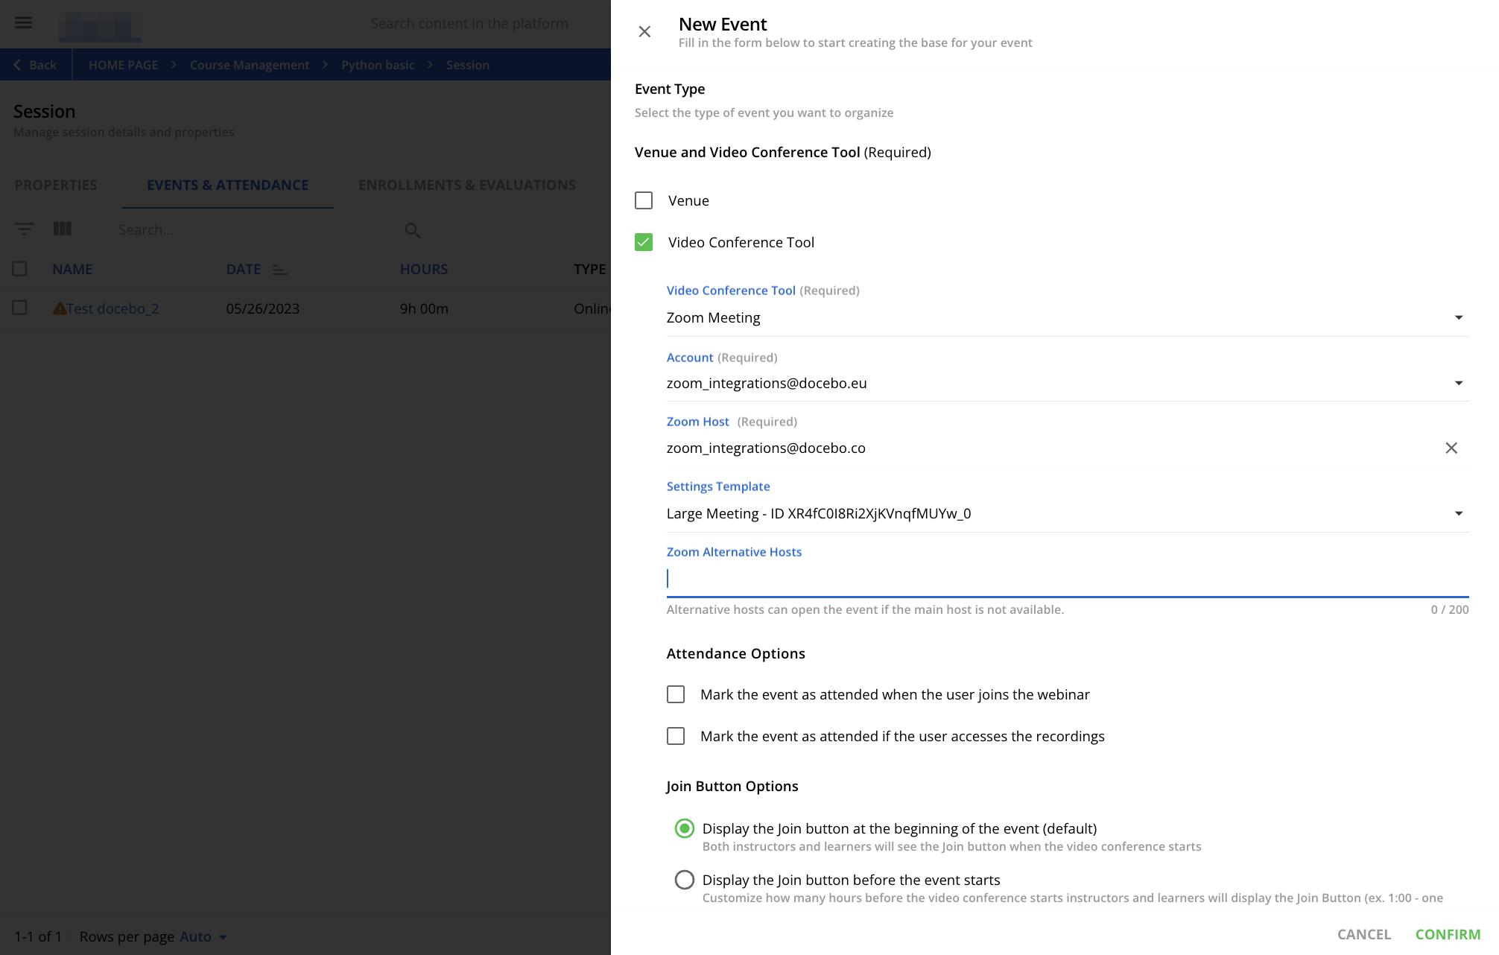Open the Account dropdown
This screenshot has height=955, width=1499.
1068,384
